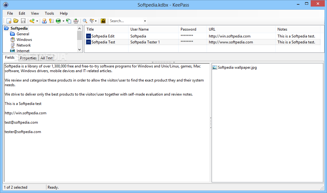
Task: Copy password with key-and-page icon
Action: pos(51,21)
